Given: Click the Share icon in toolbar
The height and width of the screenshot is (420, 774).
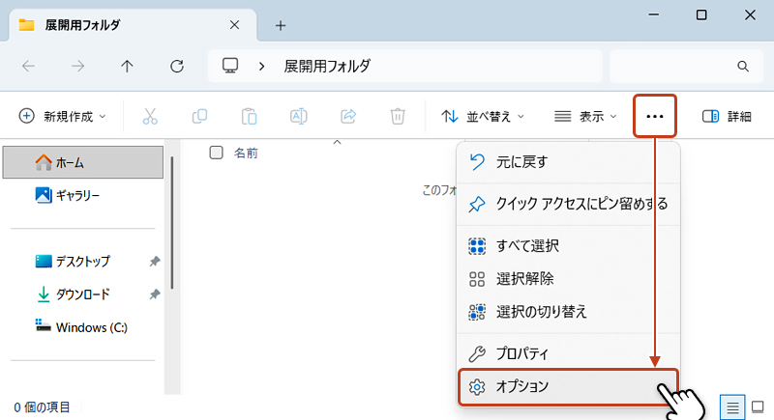Looking at the screenshot, I should pyautogui.click(x=348, y=116).
